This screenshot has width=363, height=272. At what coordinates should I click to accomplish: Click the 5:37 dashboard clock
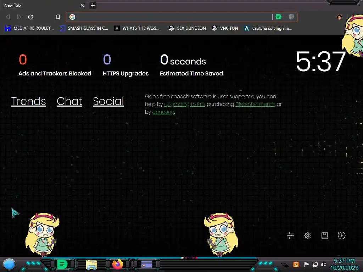tap(320, 62)
